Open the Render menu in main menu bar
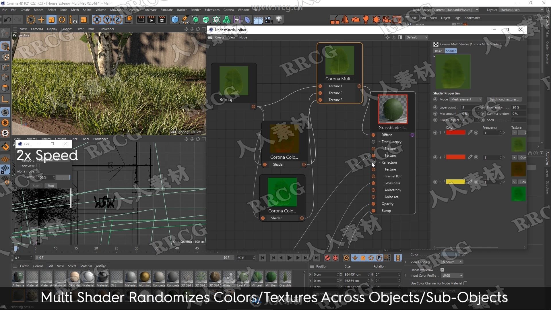 coord(196,10)
